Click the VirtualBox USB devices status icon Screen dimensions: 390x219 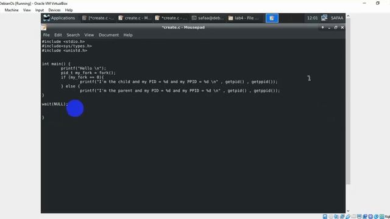pos(348,217)
